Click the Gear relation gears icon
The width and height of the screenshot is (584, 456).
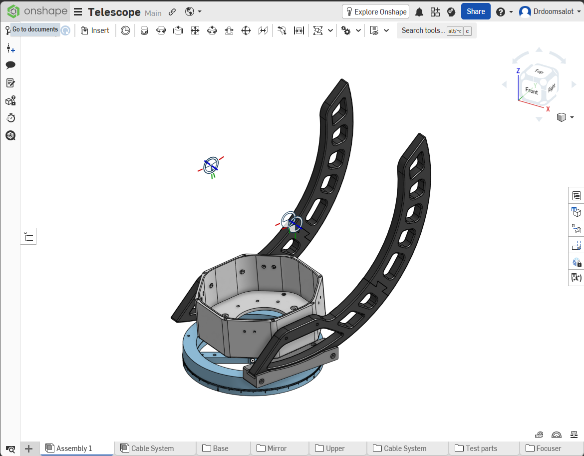pyautogui.click(x=346, y=30)
